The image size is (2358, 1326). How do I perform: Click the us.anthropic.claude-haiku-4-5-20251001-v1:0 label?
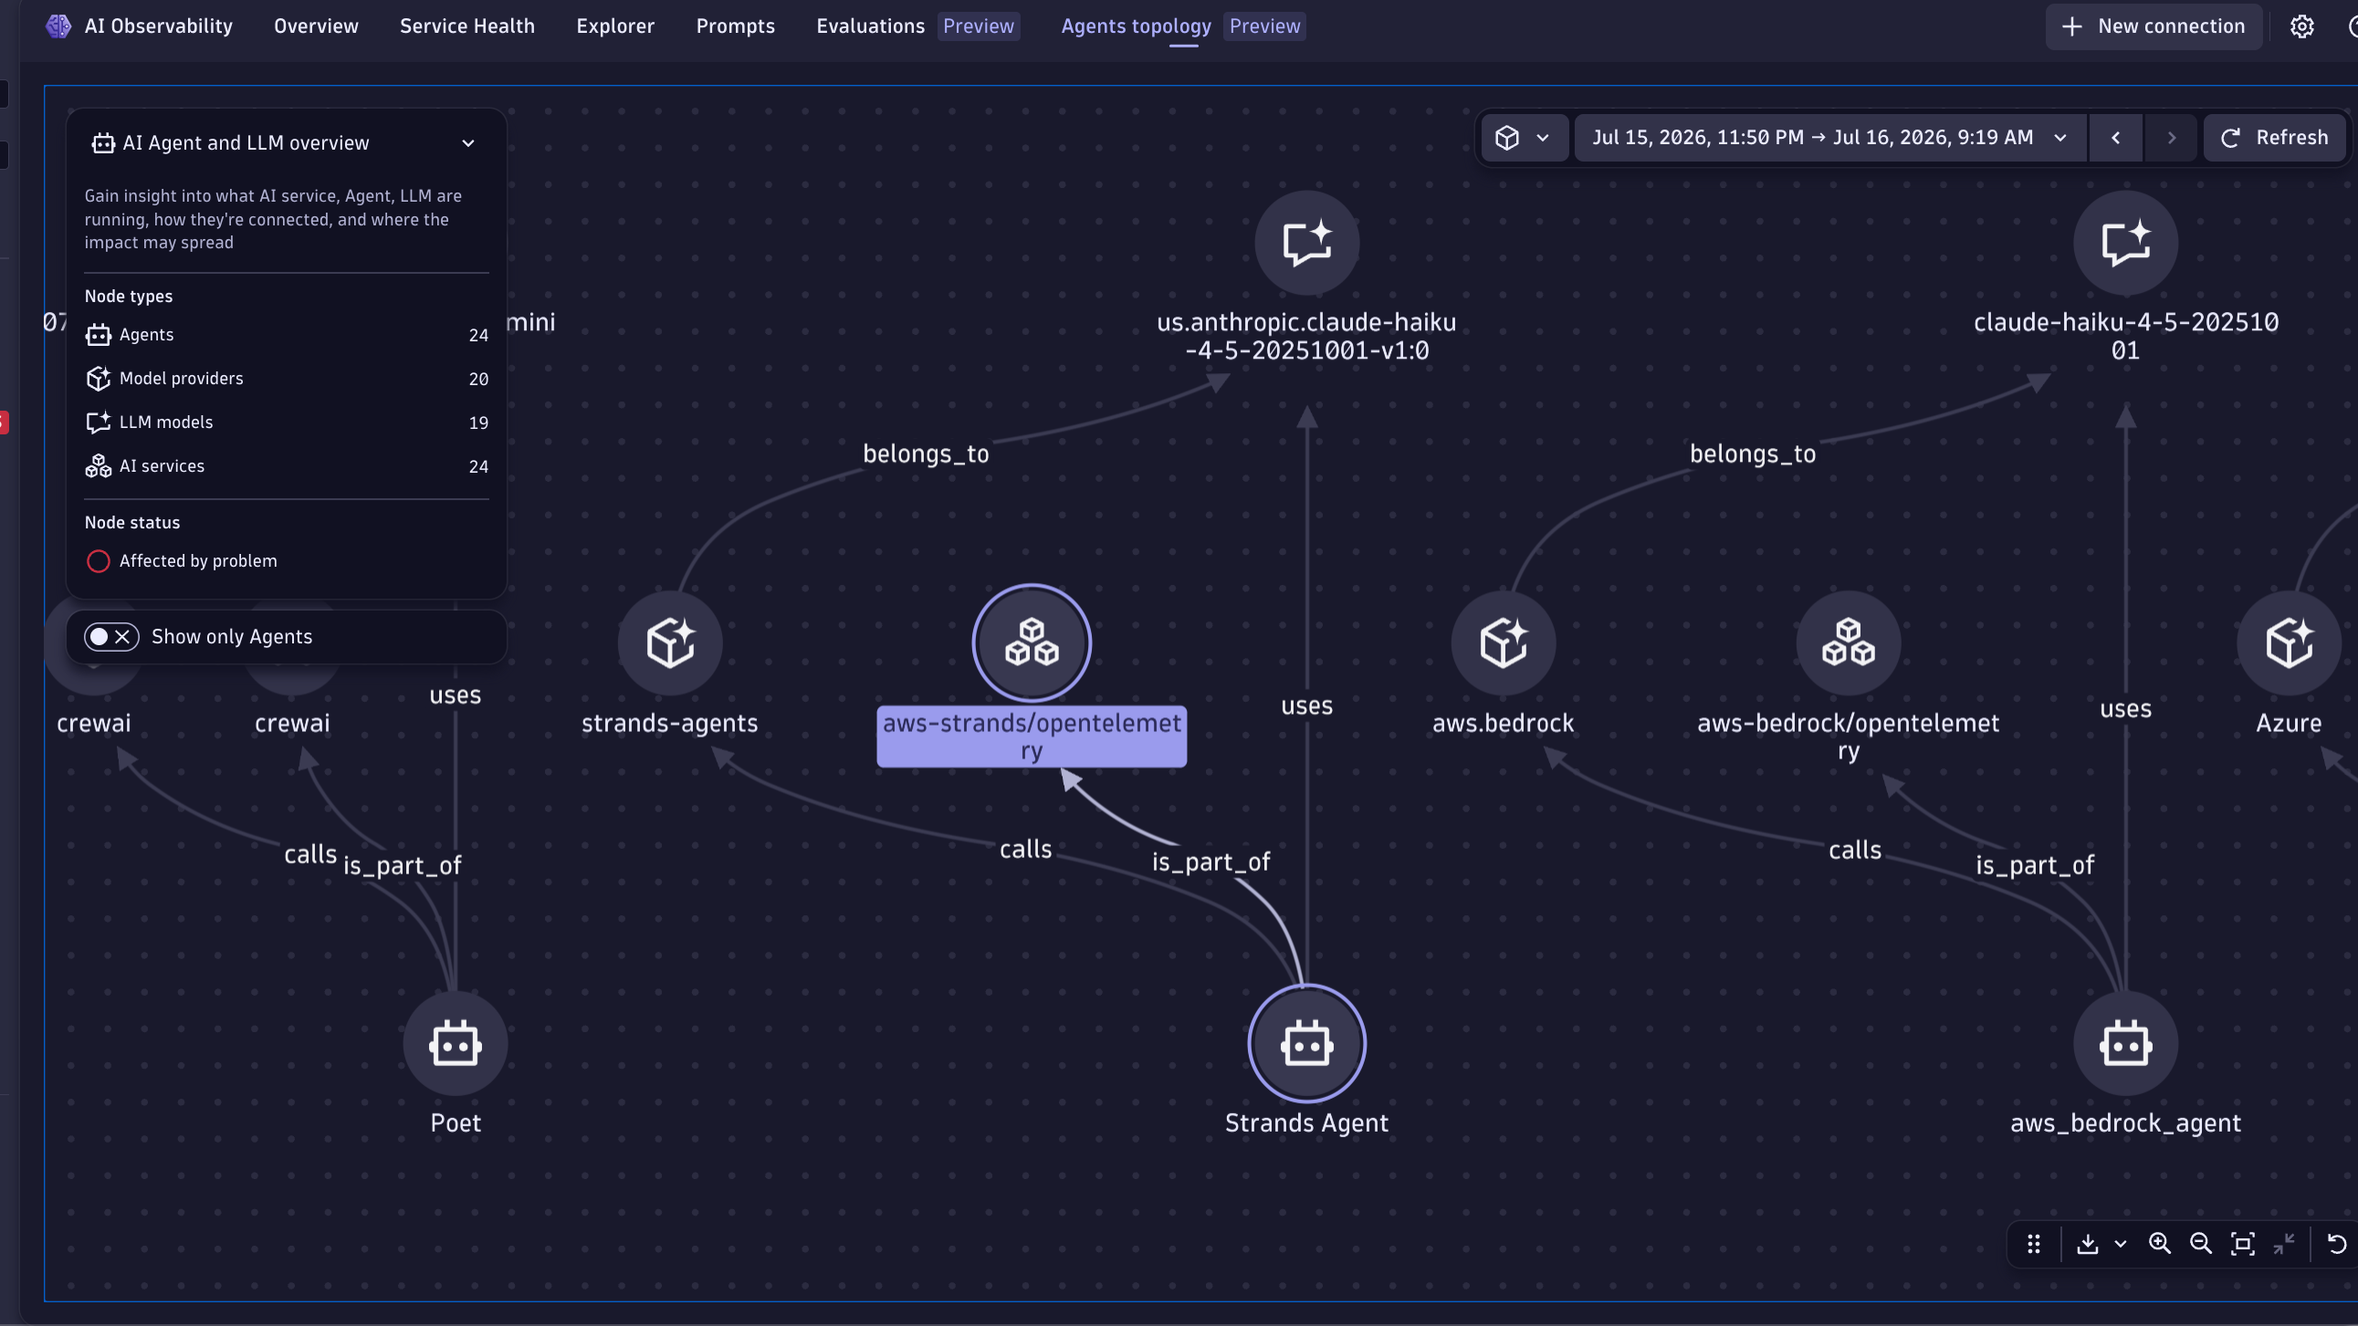(x=1306, y=336)
